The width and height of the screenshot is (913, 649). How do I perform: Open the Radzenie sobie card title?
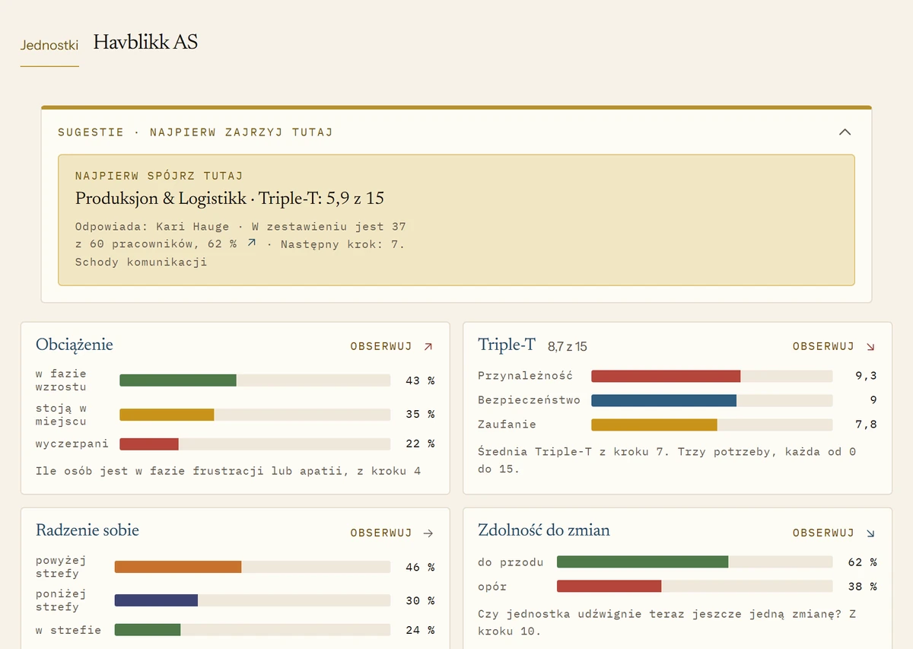tap(87, 530)
